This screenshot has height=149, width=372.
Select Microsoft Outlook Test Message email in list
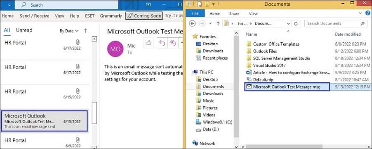point(45,121)
